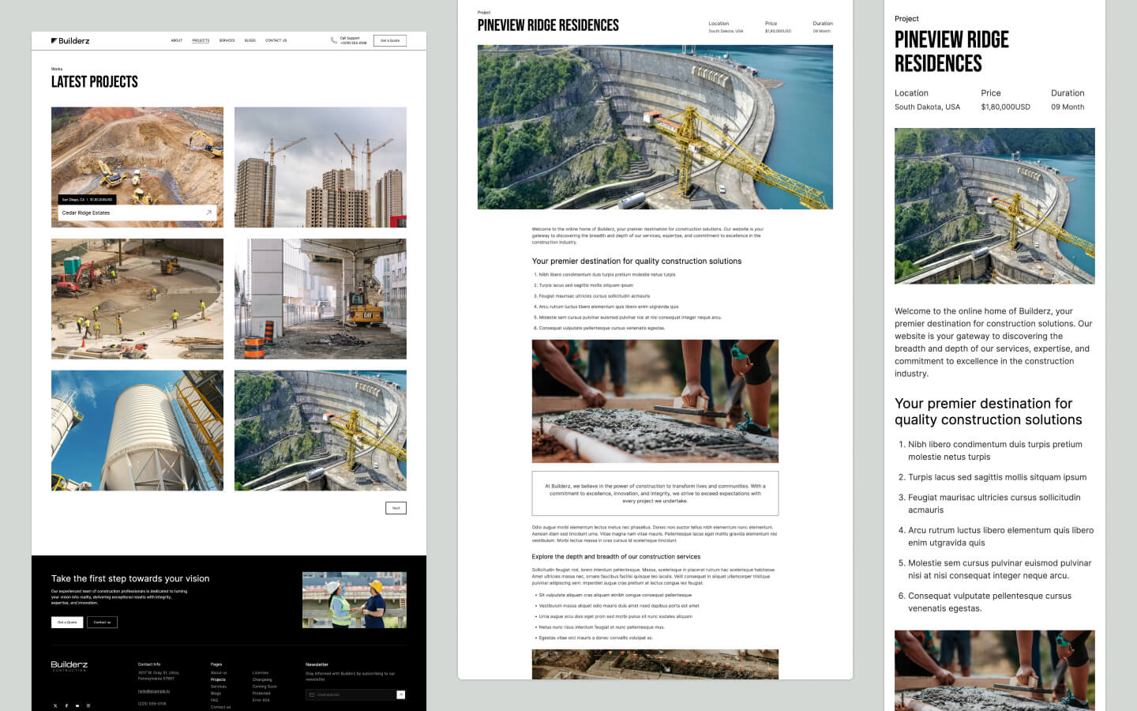Click the hello@example.io email link
Viewport: 1137px width, 711px height.
pyautogui.click(x=154, y=692)
